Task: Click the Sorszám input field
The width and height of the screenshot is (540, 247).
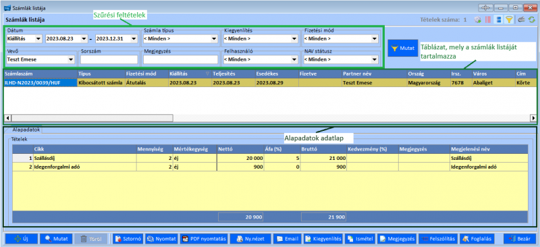Action: click(109, 59)
